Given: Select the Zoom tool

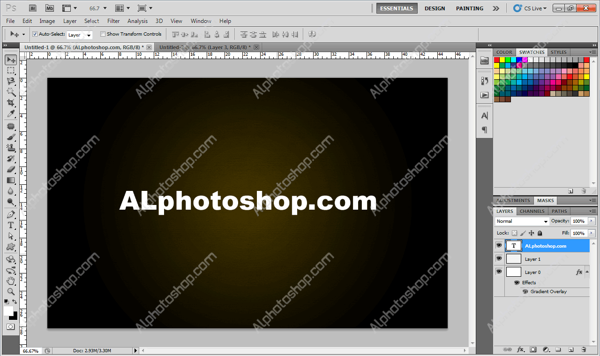Looking at the screenshot, I should click(x=11, y=291).
